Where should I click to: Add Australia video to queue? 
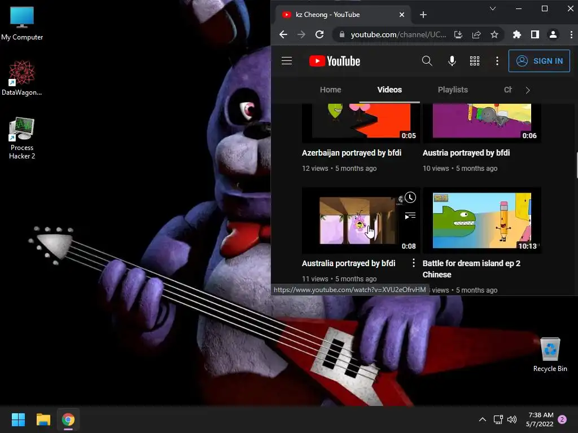[410, 216]
